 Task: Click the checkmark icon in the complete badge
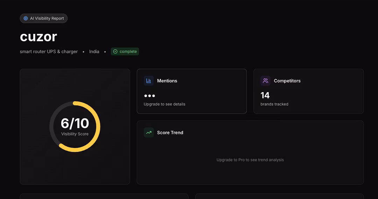[x=115, y=52]
